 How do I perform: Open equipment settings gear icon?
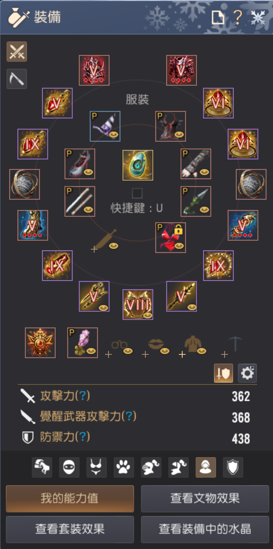click(247, 373)
